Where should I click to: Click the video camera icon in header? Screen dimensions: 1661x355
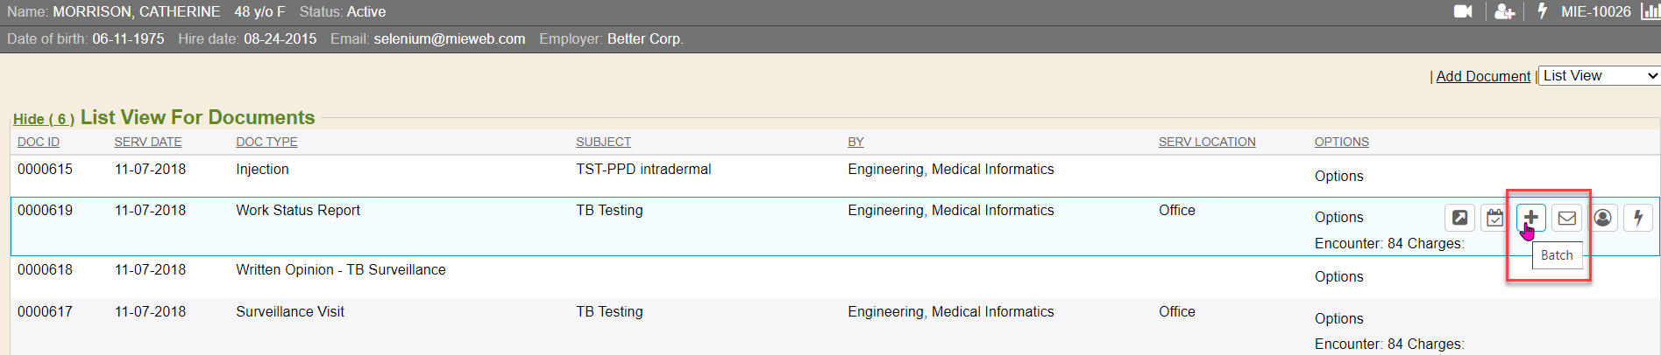[x=1463, y=11]
